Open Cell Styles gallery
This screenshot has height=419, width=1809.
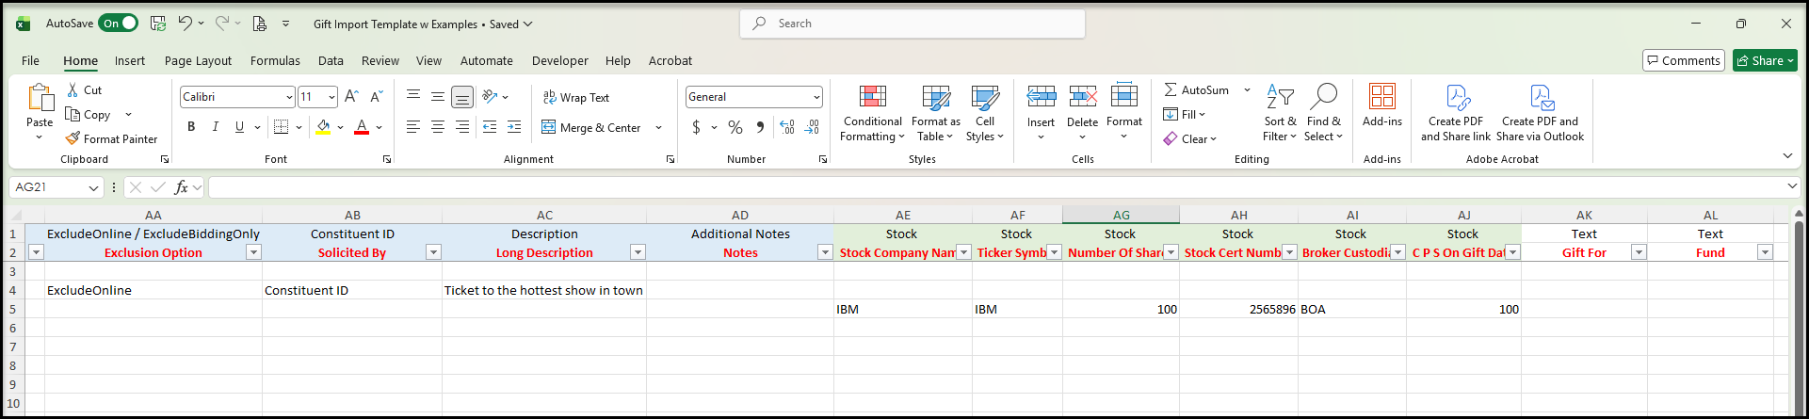[985, 113]
